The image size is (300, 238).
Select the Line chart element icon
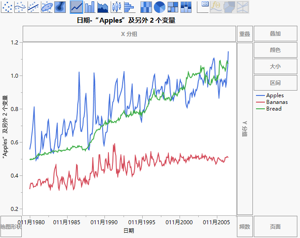coord(76,7)
